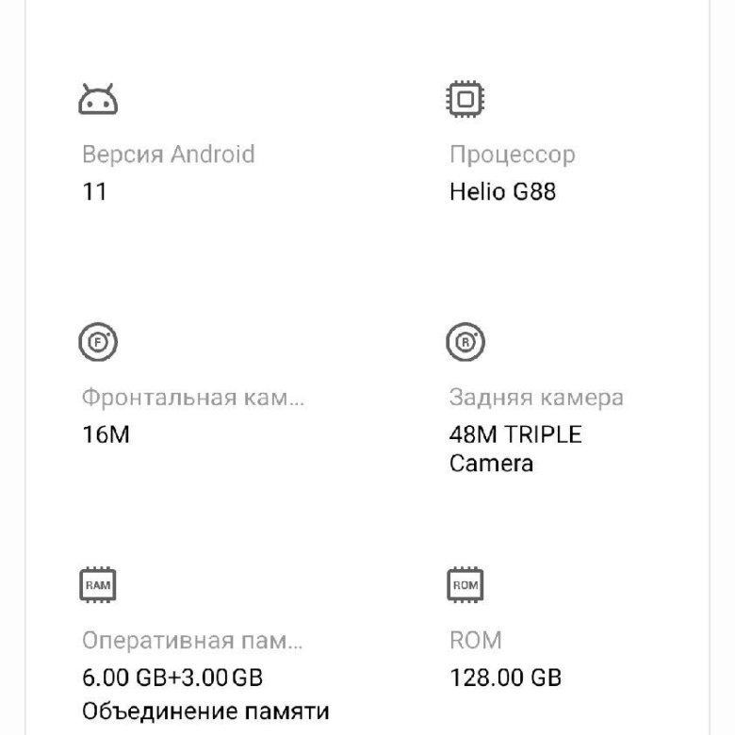Open the Фронтальная камера entry
The height and width of the screenshot is (735, 735).
point(193,398)
